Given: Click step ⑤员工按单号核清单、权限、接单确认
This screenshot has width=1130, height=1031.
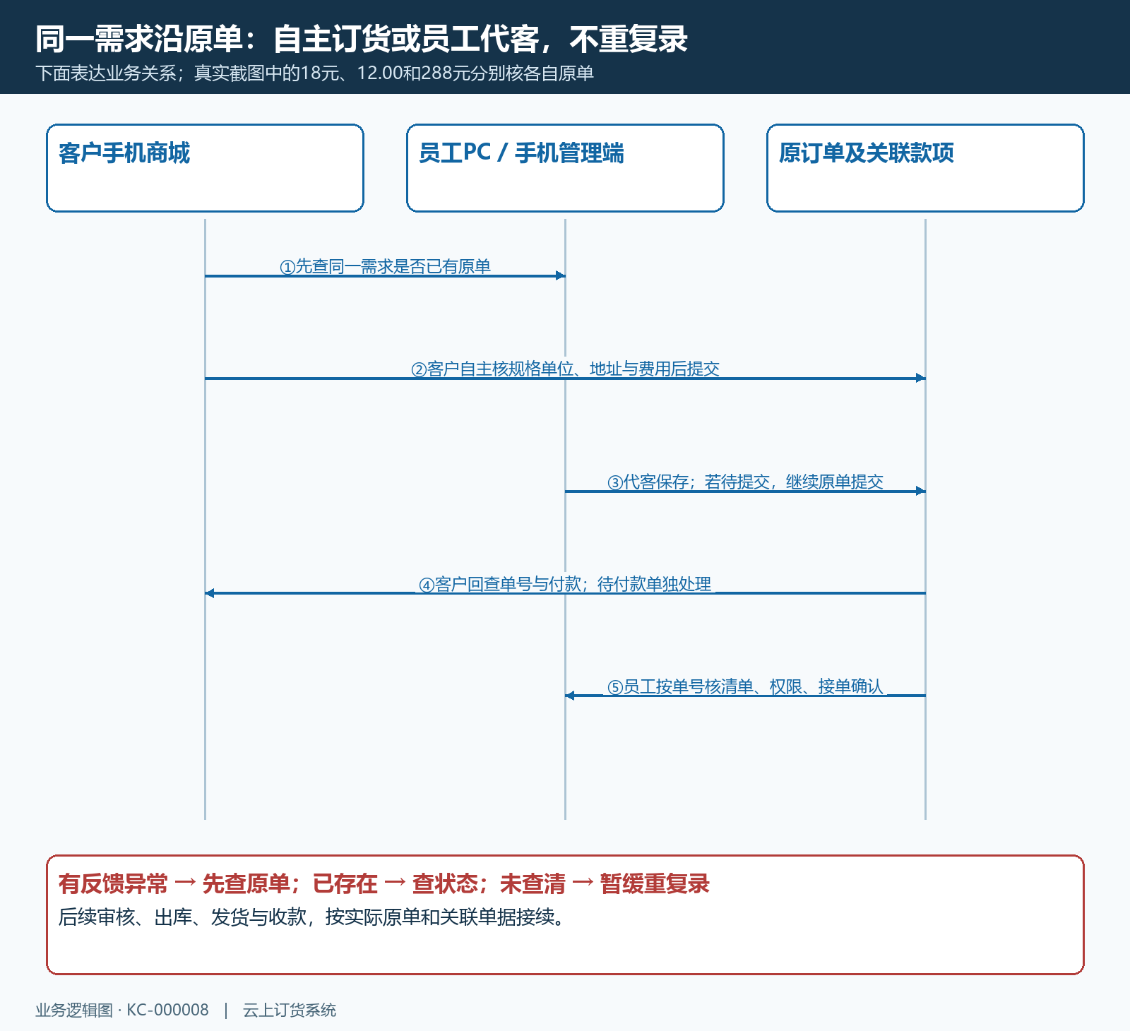Looking at the screenshot, I should tap(745, 687).
